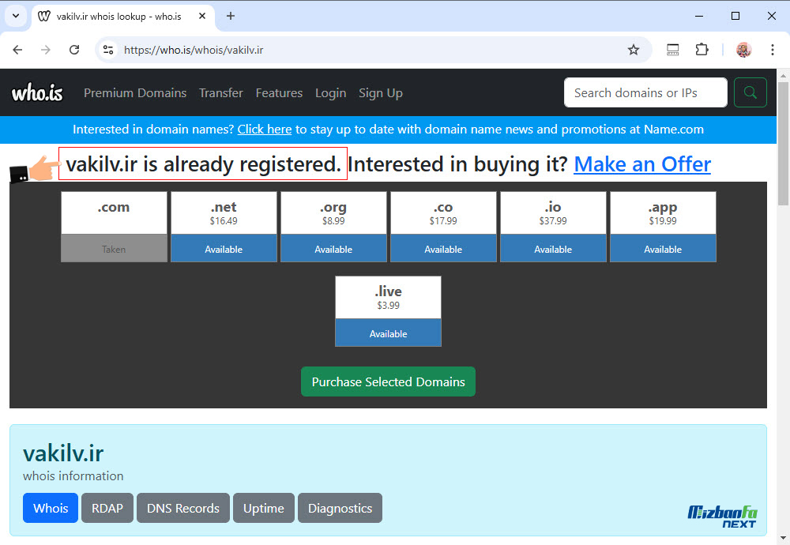Open site information icon in address bar
The width and height of the screenshot is (790, 545).
coord(107,50)
